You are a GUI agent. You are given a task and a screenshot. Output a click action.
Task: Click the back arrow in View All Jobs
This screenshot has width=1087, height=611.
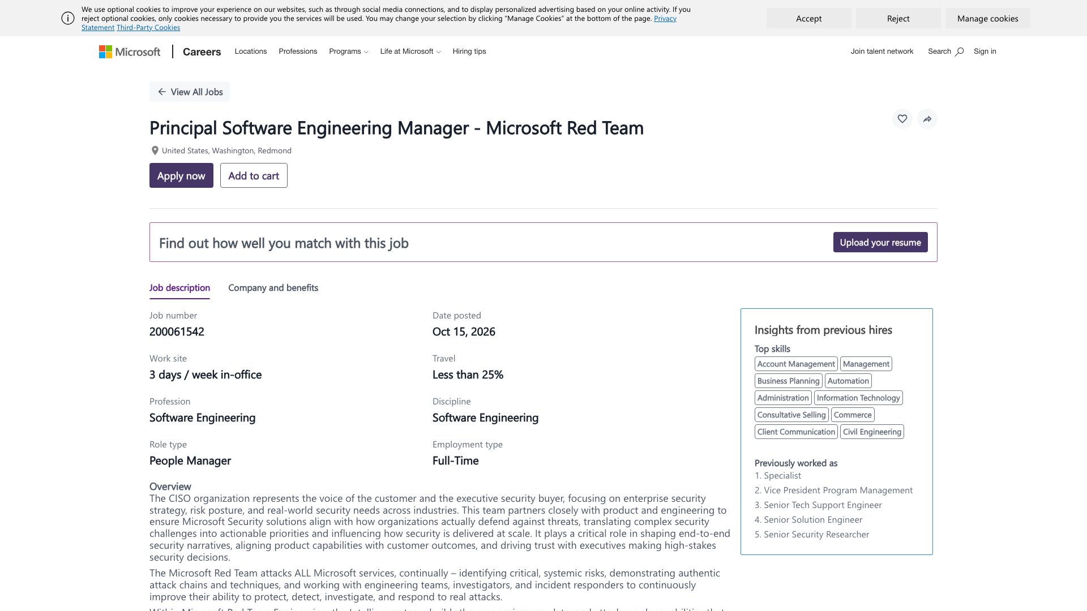(x=162, y=92)
